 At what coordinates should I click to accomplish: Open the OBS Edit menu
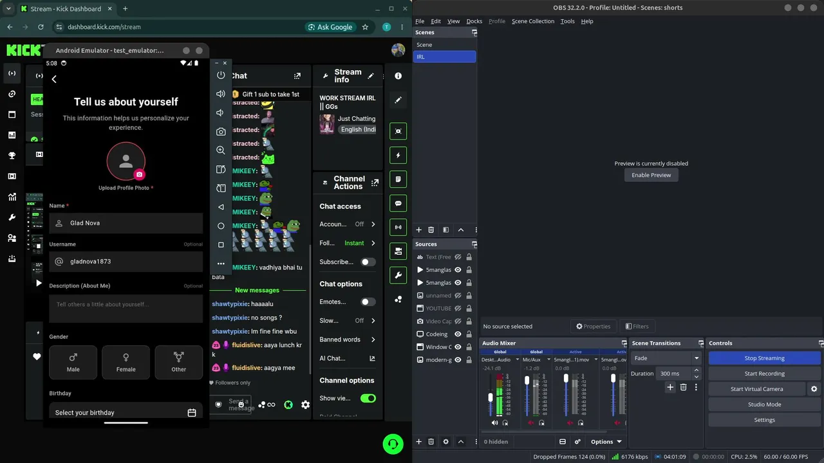coord(436,21)
